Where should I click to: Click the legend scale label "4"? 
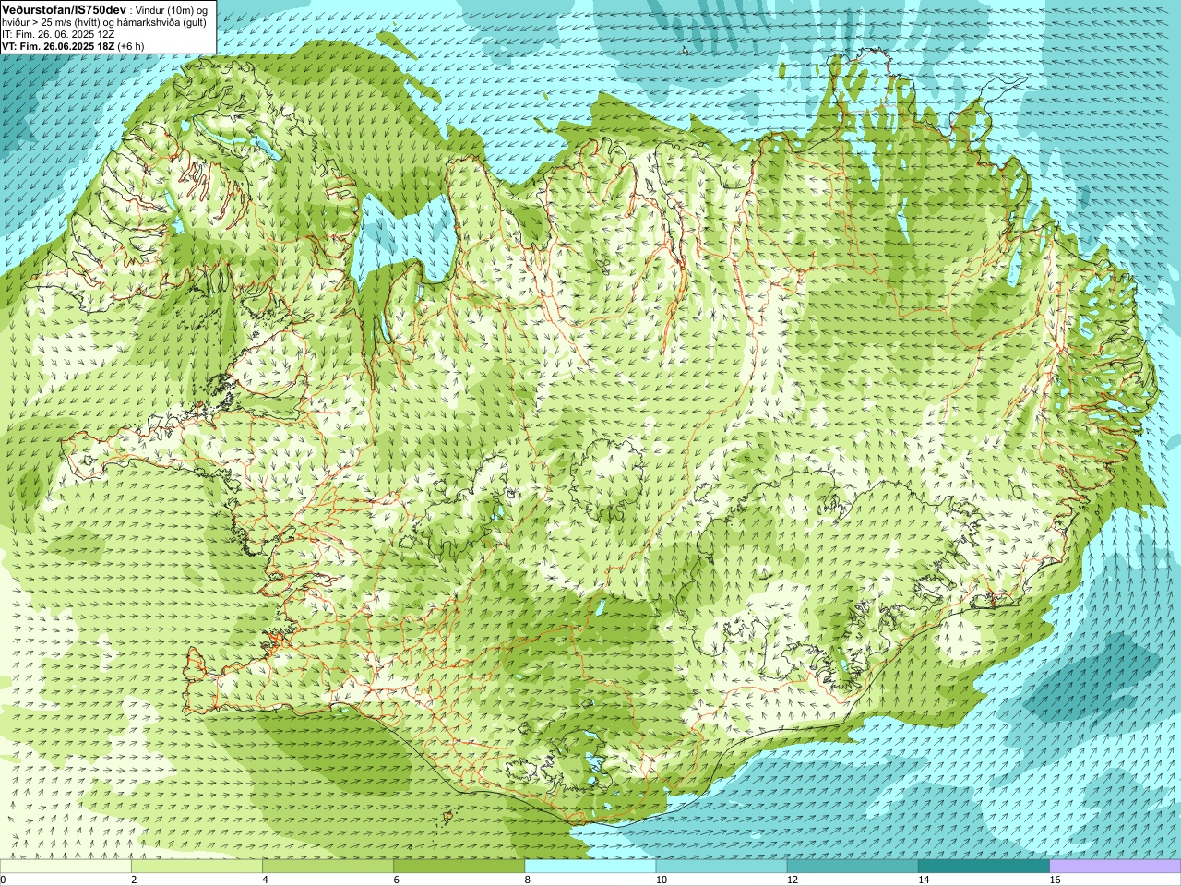[265, 880]
